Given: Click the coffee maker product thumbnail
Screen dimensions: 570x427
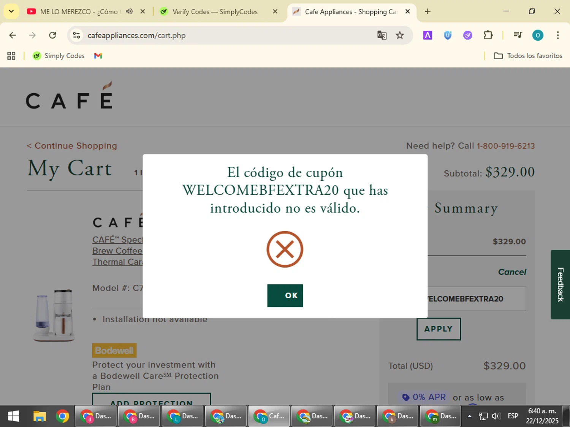Looking at the screenshot, I should point(54,315).
